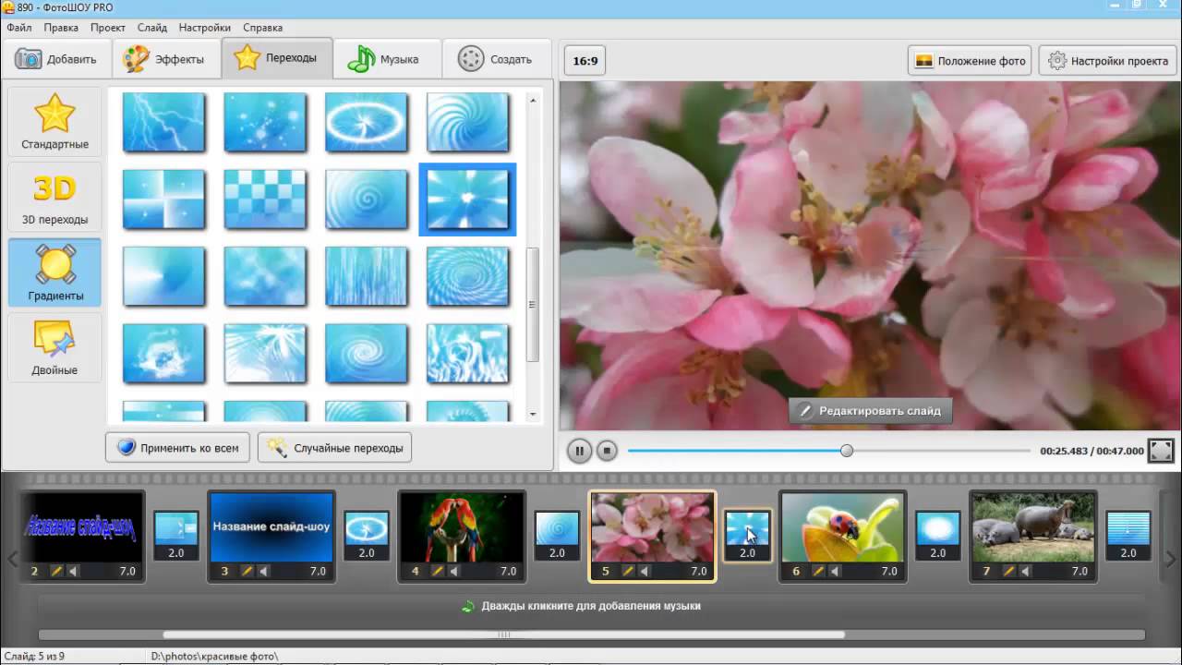Pick the glowing oval ring transition
The width and height of the screenshot is (1182, 665).
367,121
